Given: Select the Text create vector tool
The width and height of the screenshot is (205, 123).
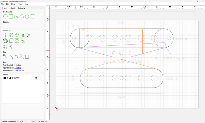Looking at the screenshot, I should click(32, 16).
